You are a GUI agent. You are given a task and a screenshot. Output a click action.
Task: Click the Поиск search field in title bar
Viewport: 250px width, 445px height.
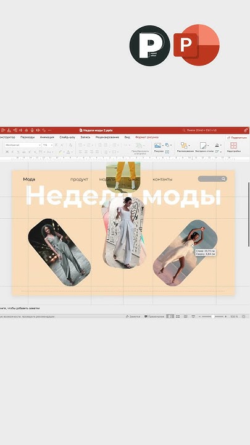coord(201,130)
